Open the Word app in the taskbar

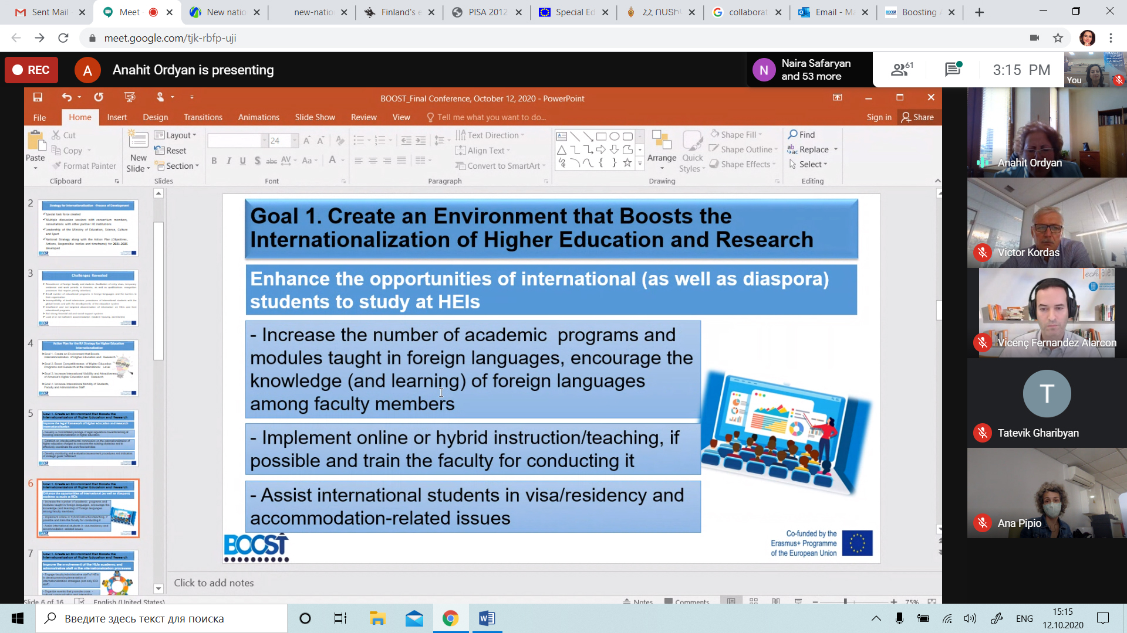(487, 618)
